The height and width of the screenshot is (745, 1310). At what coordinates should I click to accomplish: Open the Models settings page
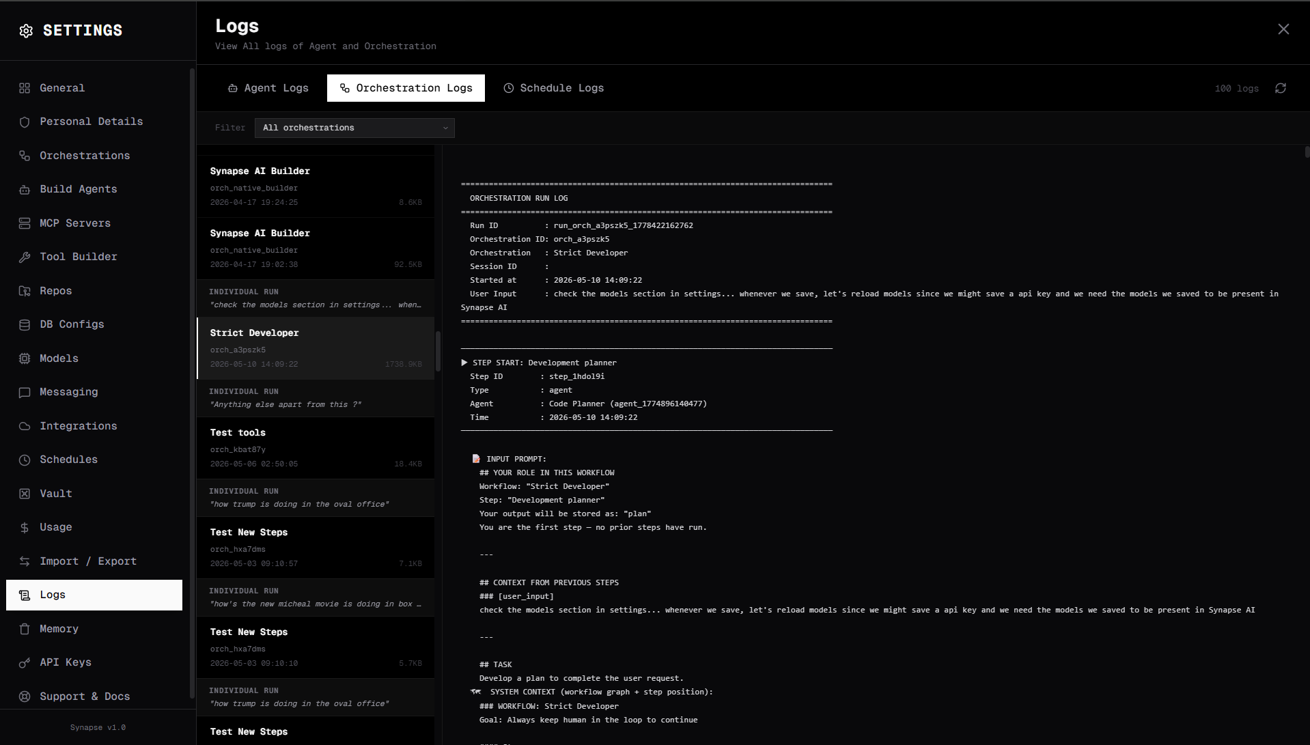[x=94, y=359]
